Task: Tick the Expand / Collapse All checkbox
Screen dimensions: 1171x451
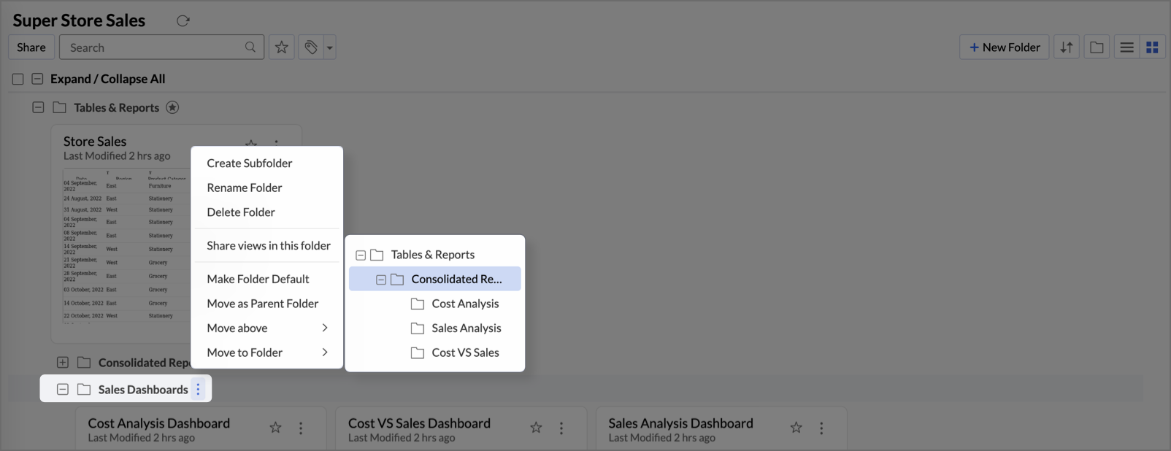Action: (18, 79)
